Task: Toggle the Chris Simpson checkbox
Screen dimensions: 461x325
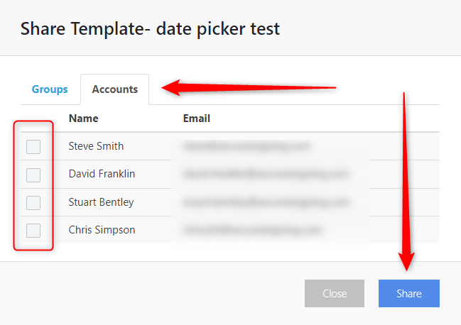Action: [33, 231]
